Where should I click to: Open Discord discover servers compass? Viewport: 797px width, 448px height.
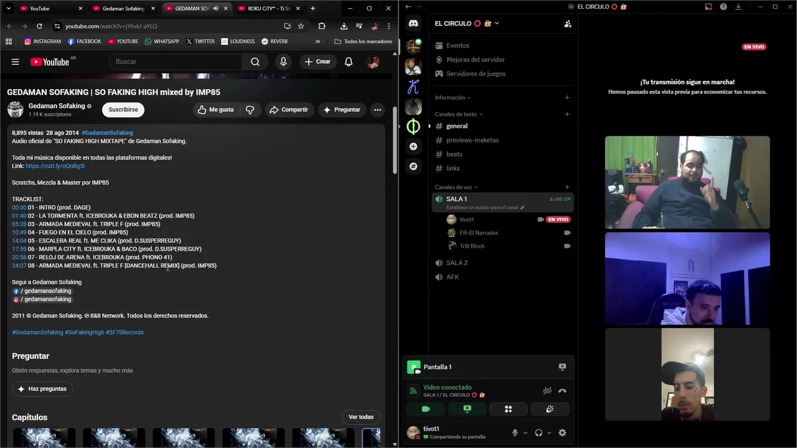coord(413,166)
